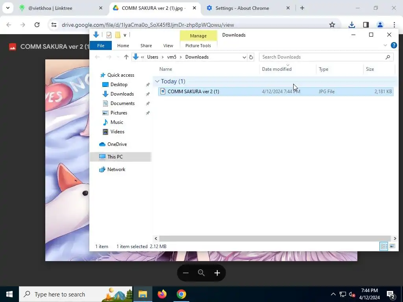Open Pictures in navigation pane
This screenshot has width=403, height=302.
point(118,113)
